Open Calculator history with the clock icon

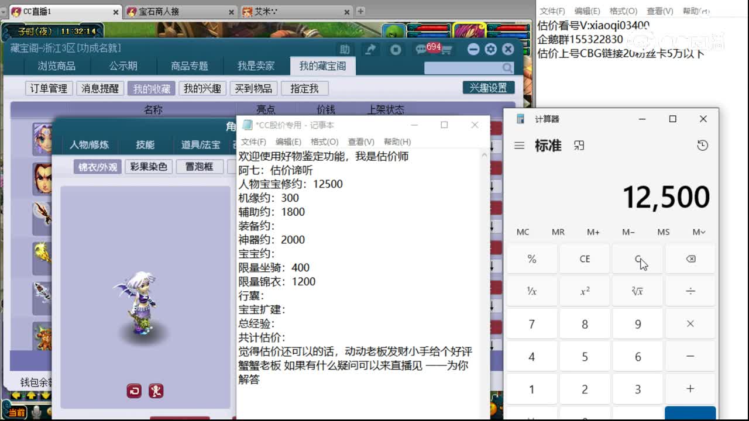coord(702,146)
